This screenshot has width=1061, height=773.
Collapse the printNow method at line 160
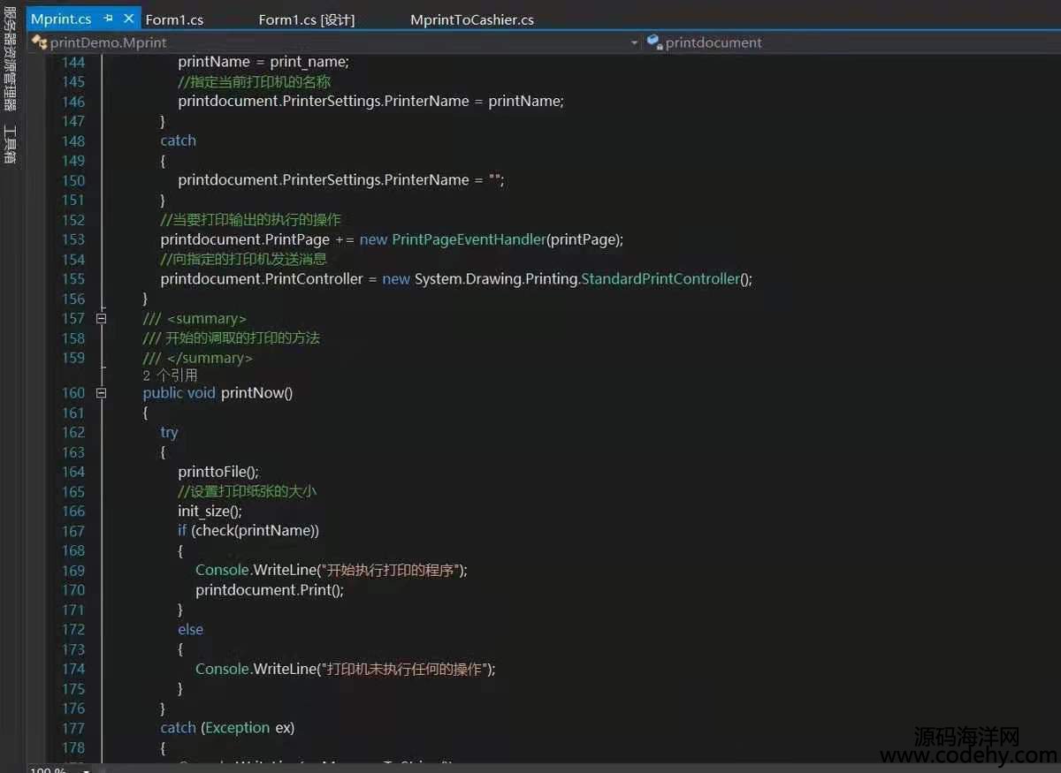click(x=101, y=393)
